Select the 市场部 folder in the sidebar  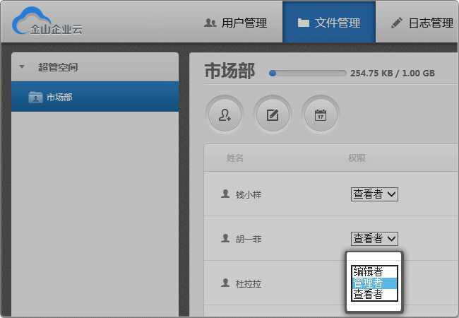pyautogui.click(x=95, y=97)
